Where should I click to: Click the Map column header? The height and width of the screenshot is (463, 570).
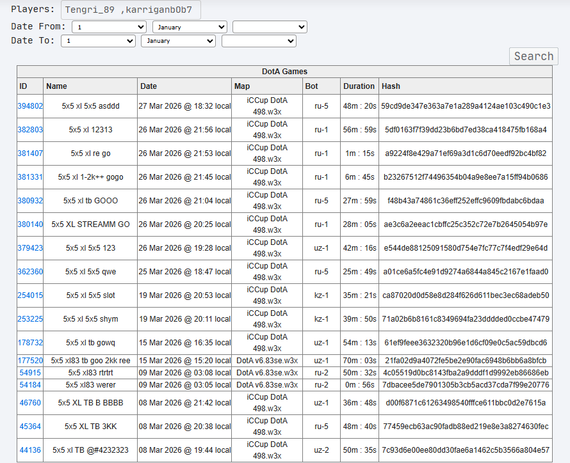(x=267, y=86)
